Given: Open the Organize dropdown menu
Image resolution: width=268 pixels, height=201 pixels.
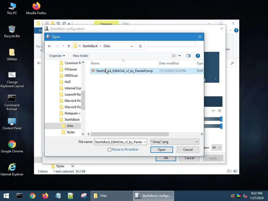Looking at the screenshot, I should [57, 56].
